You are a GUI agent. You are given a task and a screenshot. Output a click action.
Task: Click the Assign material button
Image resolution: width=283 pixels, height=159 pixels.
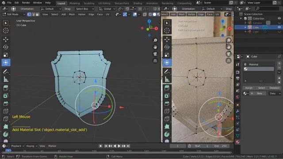[x=249, y=88]
